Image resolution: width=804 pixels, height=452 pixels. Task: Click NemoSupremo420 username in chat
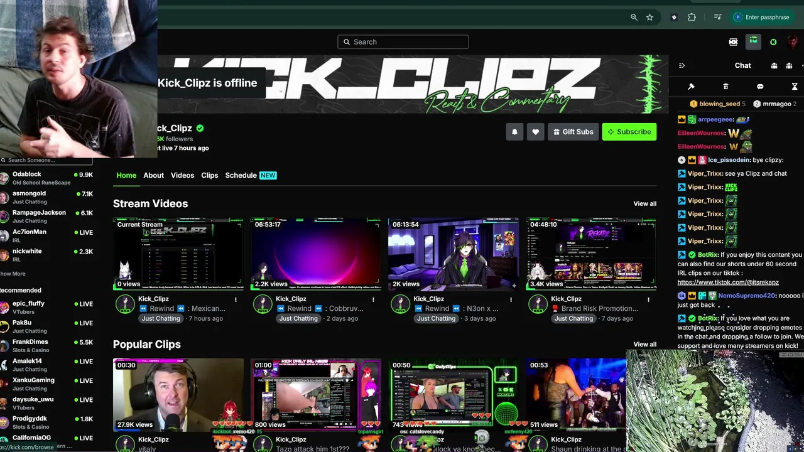tap(747, 296)
